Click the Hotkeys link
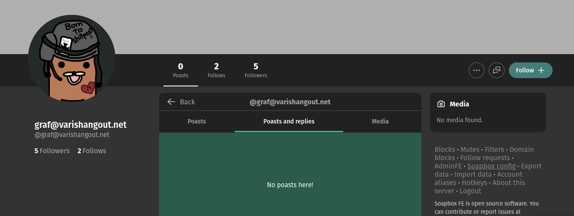Screen dimensions: 574x216 475,182
